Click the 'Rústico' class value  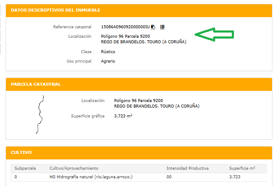pyautogui.click(x=108, y=52)
